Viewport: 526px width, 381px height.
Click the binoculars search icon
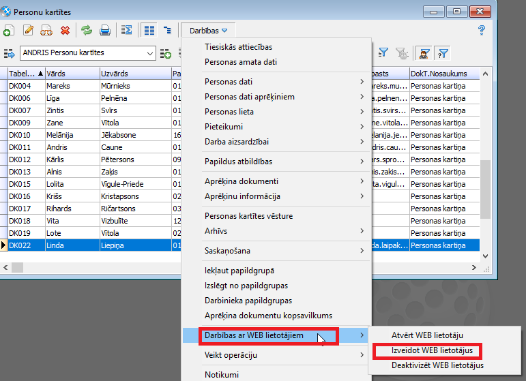point(46,30)
